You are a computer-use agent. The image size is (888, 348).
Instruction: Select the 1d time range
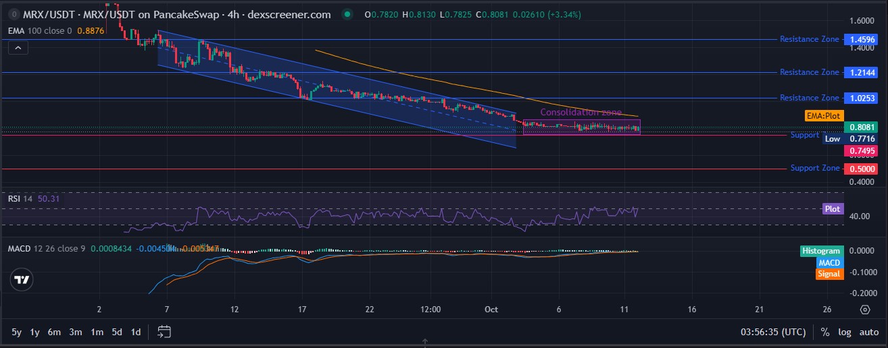point(136,332)
